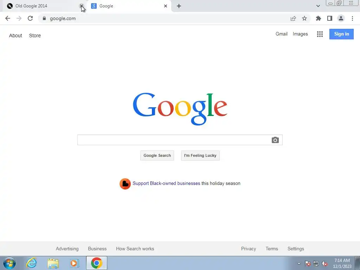360x270 pixels.
Task: Open the taskbar clock and date
Action: click(342, 263)
